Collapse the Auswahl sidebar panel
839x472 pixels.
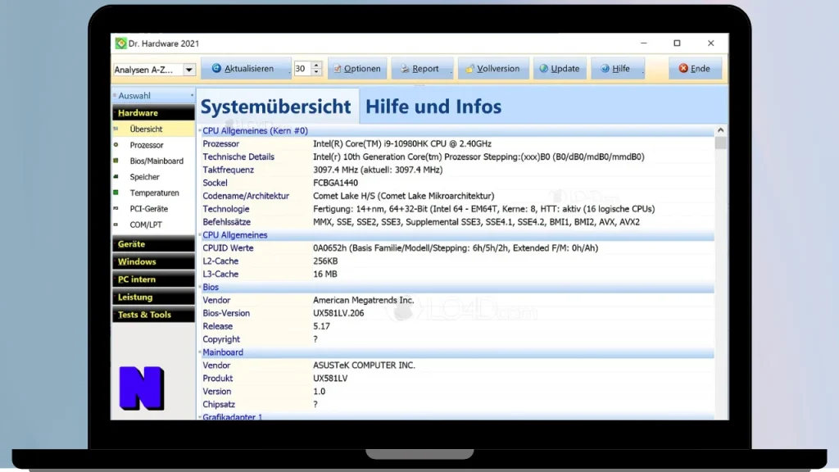click(192, 96)
